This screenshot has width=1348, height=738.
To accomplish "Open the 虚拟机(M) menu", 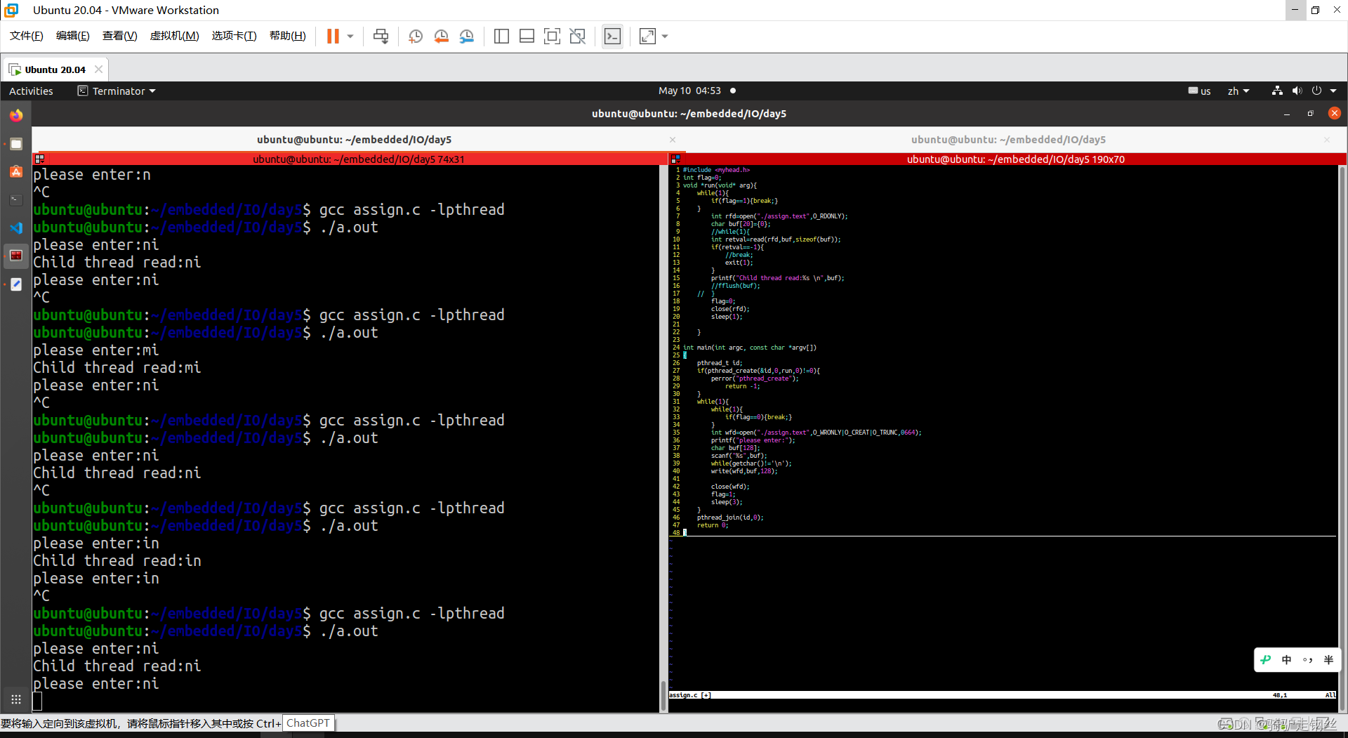I will tap(174, 36).
